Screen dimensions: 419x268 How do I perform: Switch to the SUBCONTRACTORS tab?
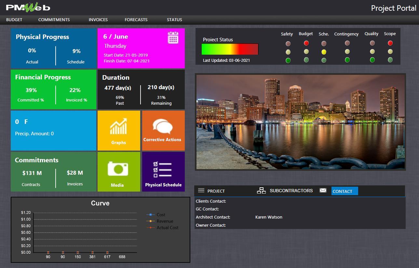click(291, 191)
